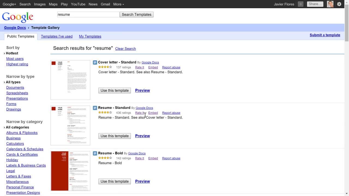Switch to My Templates tab
This screenshot has height=196, width=349.
[x=90, y=36]
